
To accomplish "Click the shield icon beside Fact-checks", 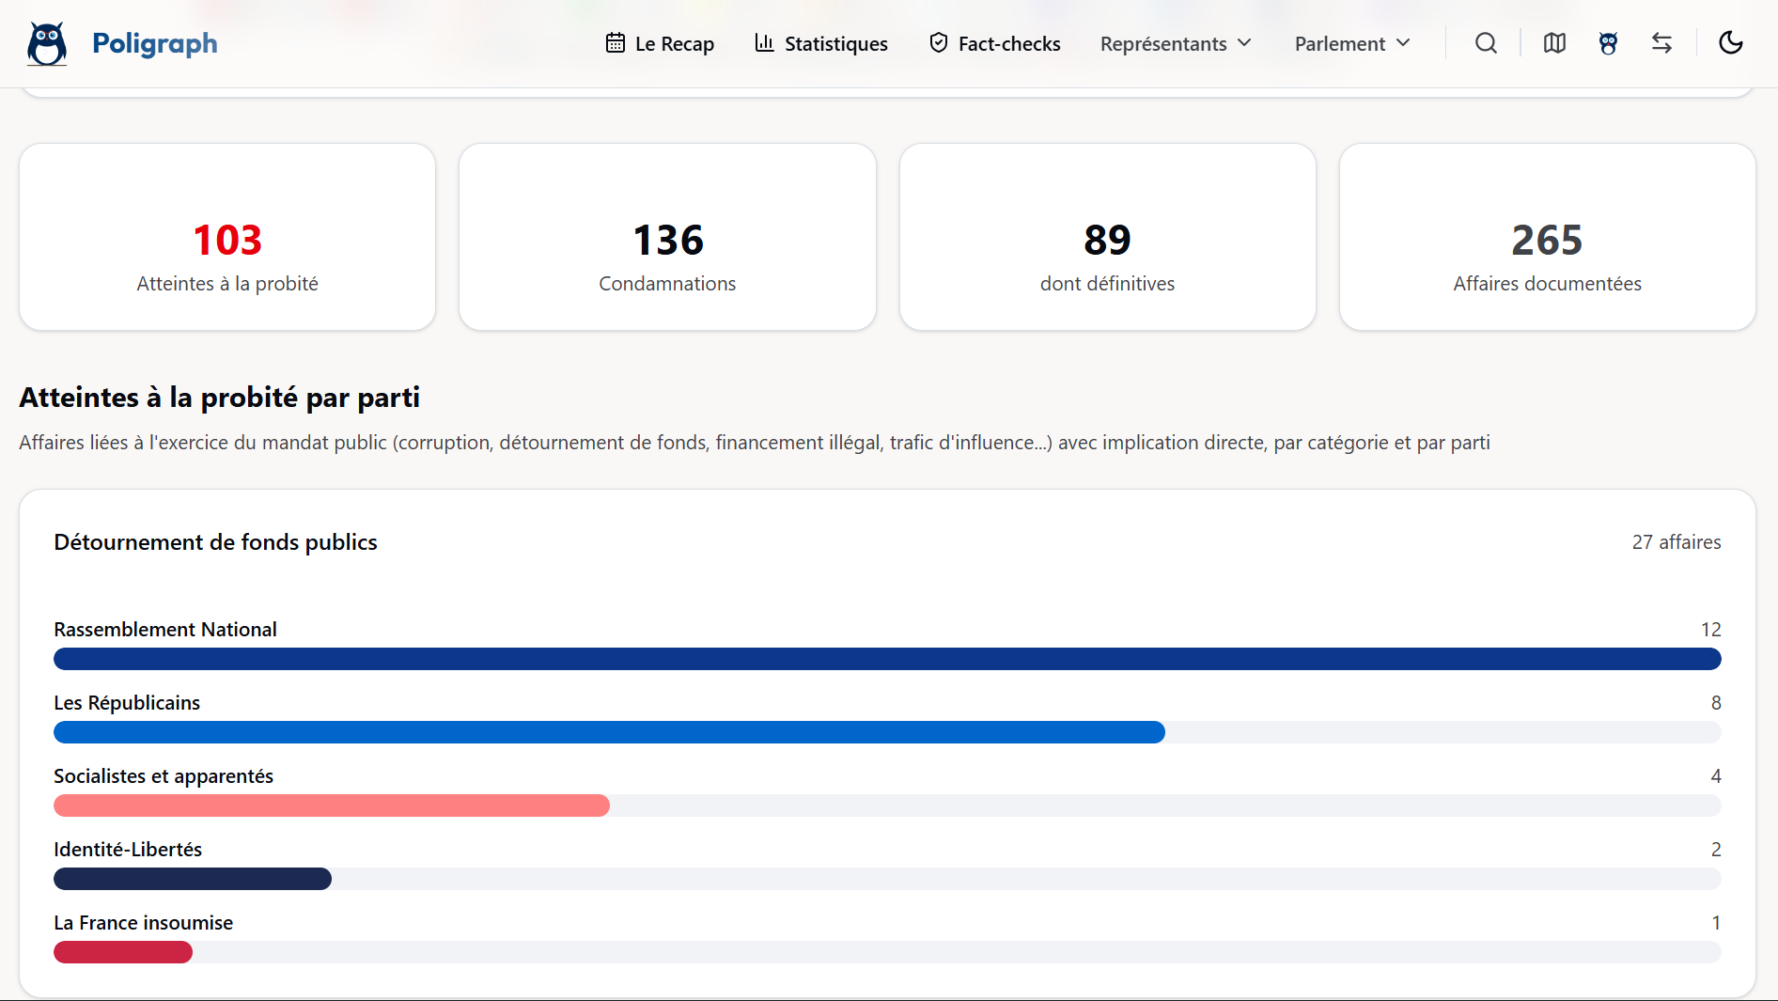I will [938, 43].
